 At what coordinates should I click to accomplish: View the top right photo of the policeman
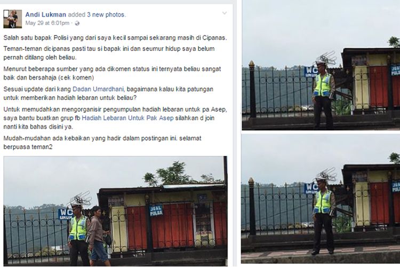(321, 65)
